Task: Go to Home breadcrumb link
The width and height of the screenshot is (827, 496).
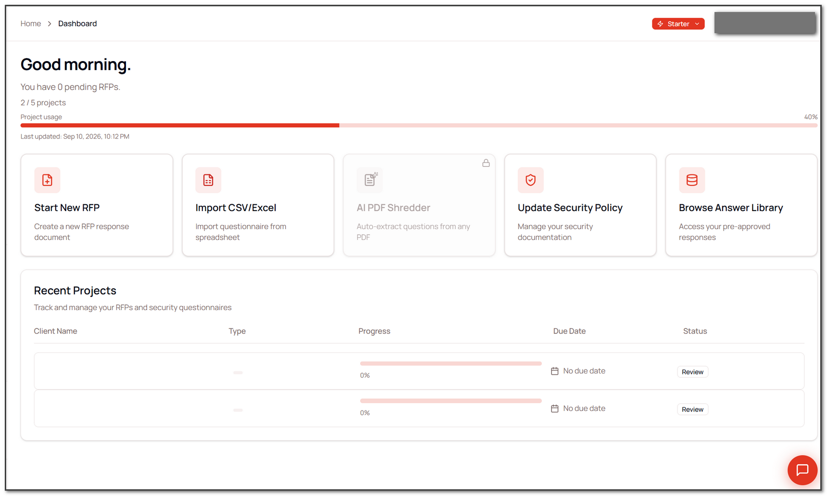Action: coord(31,24)
